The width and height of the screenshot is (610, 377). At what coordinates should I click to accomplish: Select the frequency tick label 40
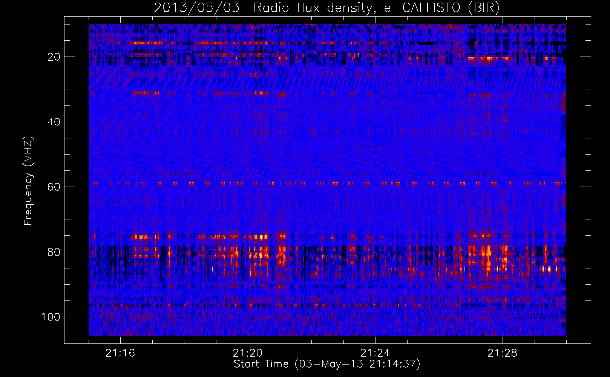click(54, 122)
